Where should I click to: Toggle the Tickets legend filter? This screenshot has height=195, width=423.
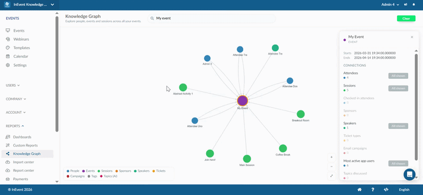(159, 171)
